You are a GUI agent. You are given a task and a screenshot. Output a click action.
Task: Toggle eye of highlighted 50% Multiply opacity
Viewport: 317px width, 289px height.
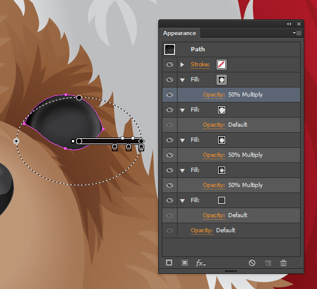[170, 95]
